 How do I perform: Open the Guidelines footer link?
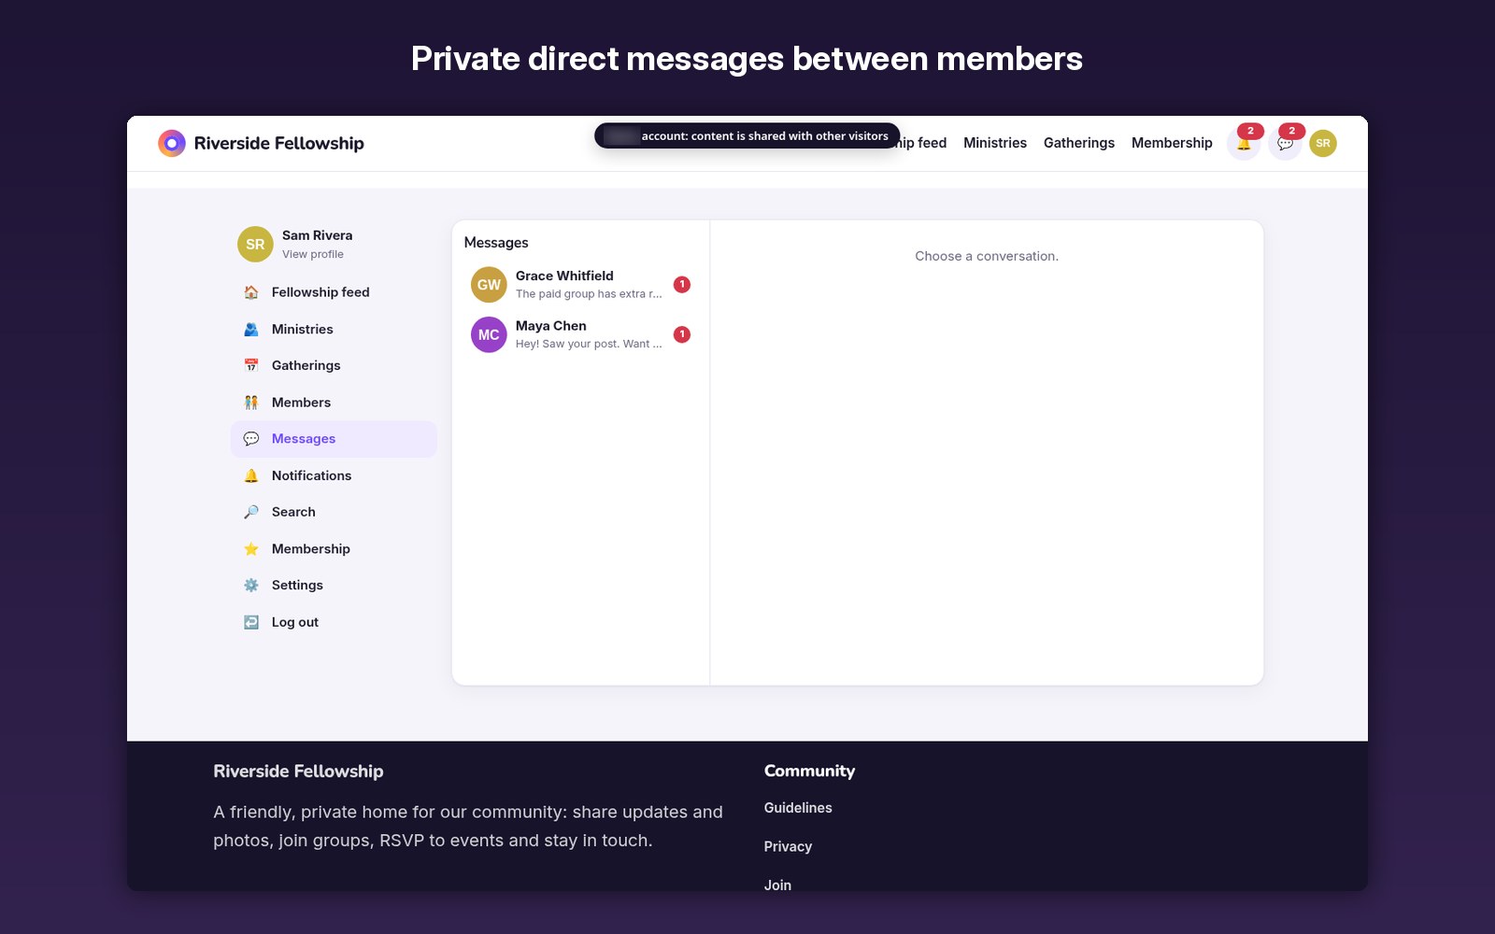(x=798, y=808)
